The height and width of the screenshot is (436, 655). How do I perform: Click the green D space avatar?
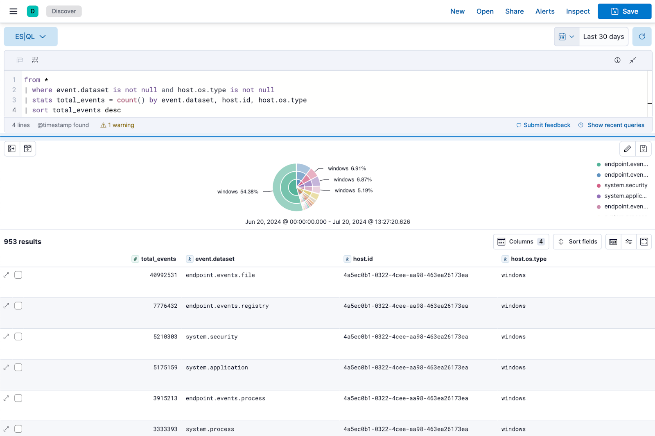tap(33, 11)
